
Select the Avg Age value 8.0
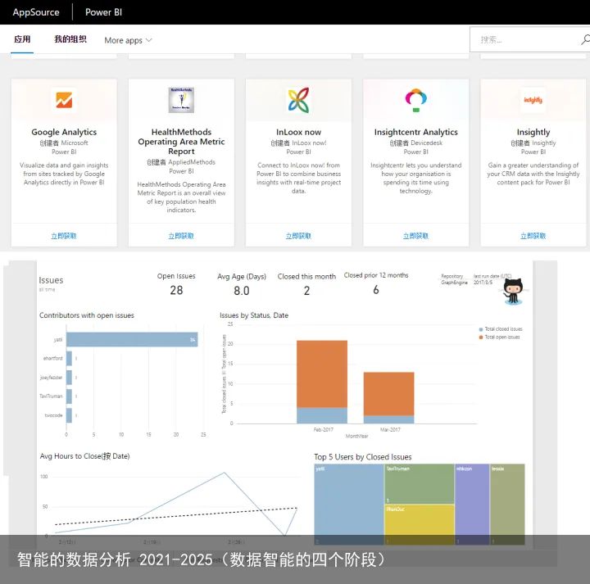[x=242, y=291]
